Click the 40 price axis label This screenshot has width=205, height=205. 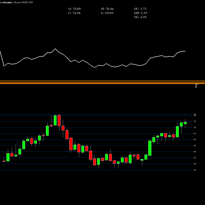[x=195, y=164]
